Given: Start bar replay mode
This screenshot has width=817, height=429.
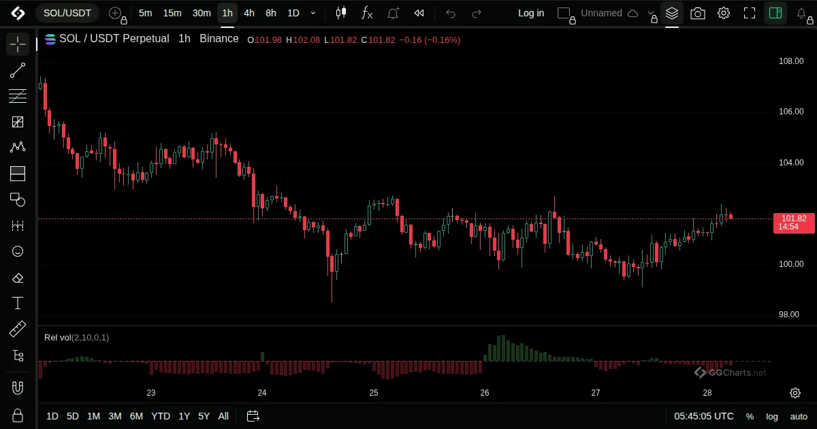Looking at the screenshot, I should point(419,13).
